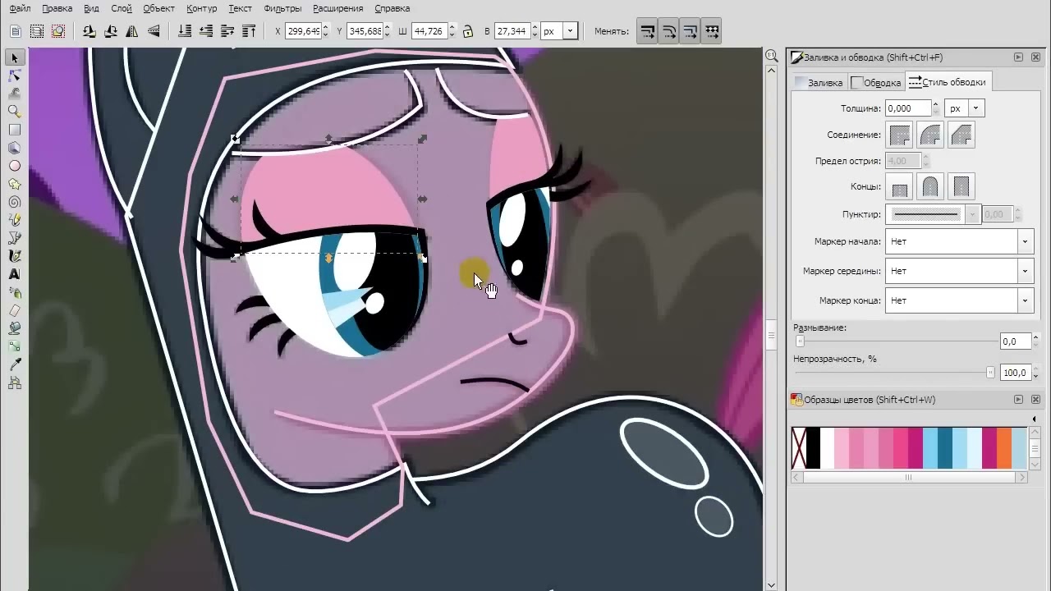1051x591 pixels.
Task: Select the Pencil freehand tool
Action: 14,220
